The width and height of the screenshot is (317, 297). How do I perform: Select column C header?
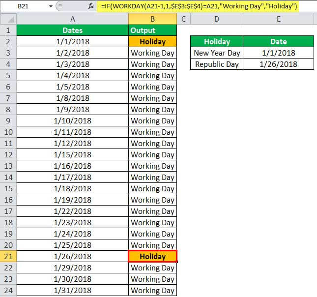(184, 19)
